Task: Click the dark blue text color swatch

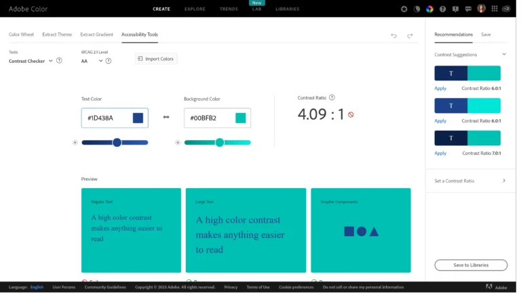Action: point(139,118)
